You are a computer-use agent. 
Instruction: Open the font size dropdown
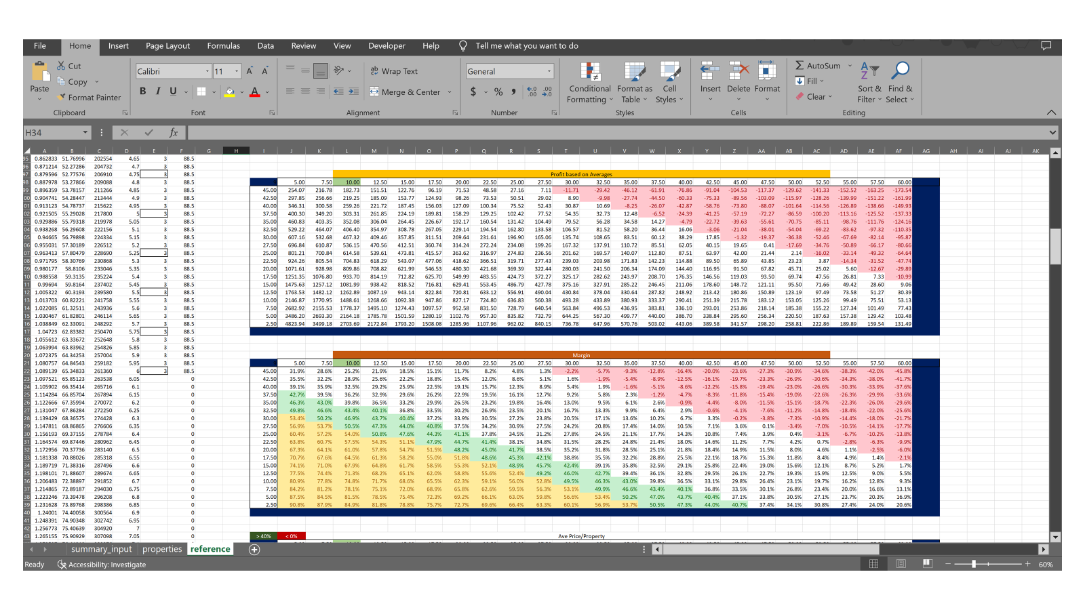[x=237, y=71]
